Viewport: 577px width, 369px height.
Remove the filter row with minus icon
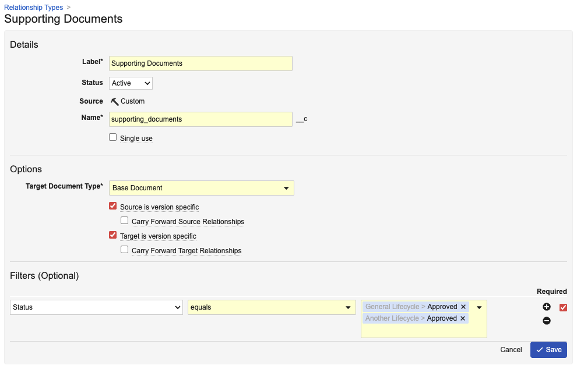click(547, 321)
